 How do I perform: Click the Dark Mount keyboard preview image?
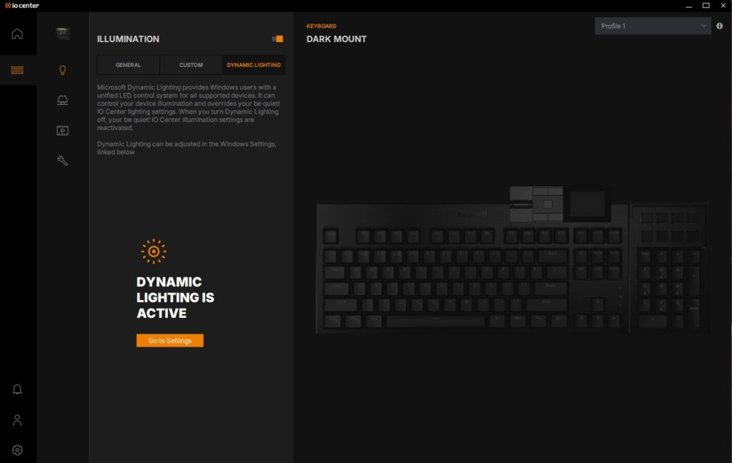512,260
